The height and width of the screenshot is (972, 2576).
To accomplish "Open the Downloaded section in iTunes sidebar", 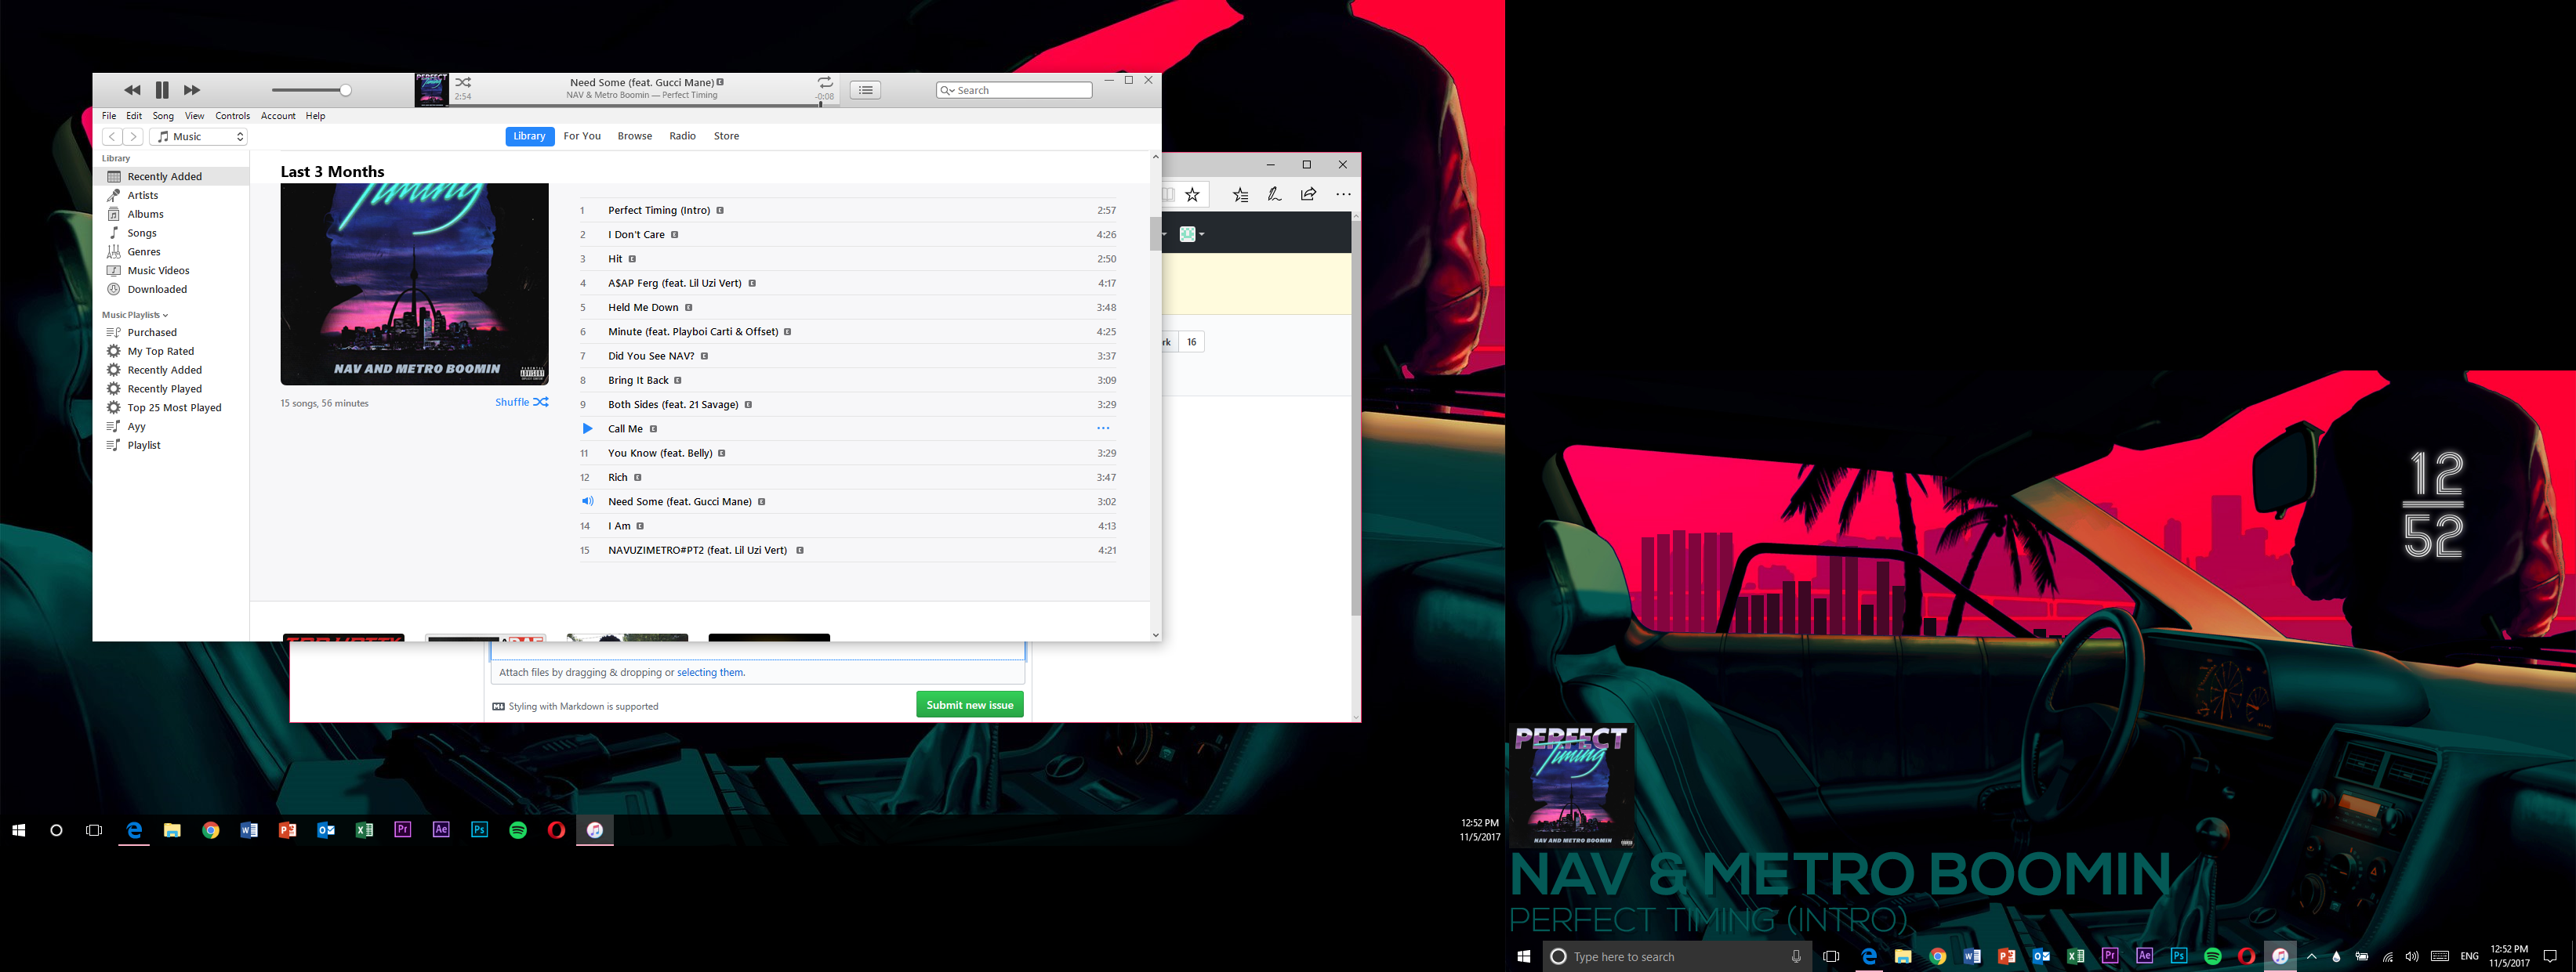I will click(x=157, y=289).
